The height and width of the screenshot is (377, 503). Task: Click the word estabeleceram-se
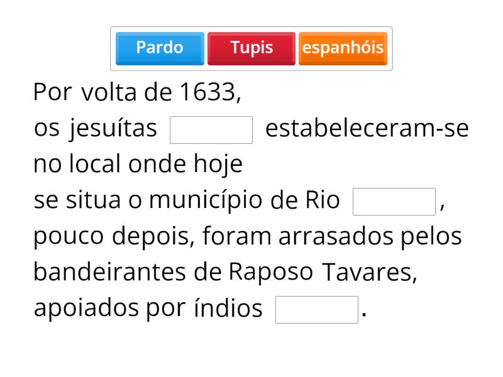click(367, 129)
